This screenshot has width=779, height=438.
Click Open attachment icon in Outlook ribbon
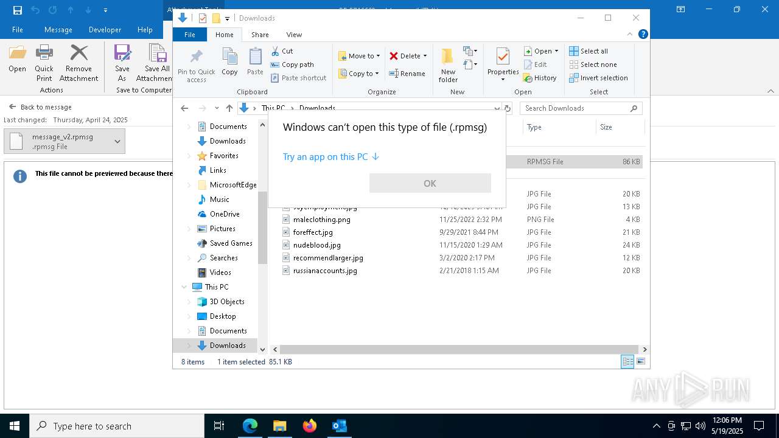(18, 54)
